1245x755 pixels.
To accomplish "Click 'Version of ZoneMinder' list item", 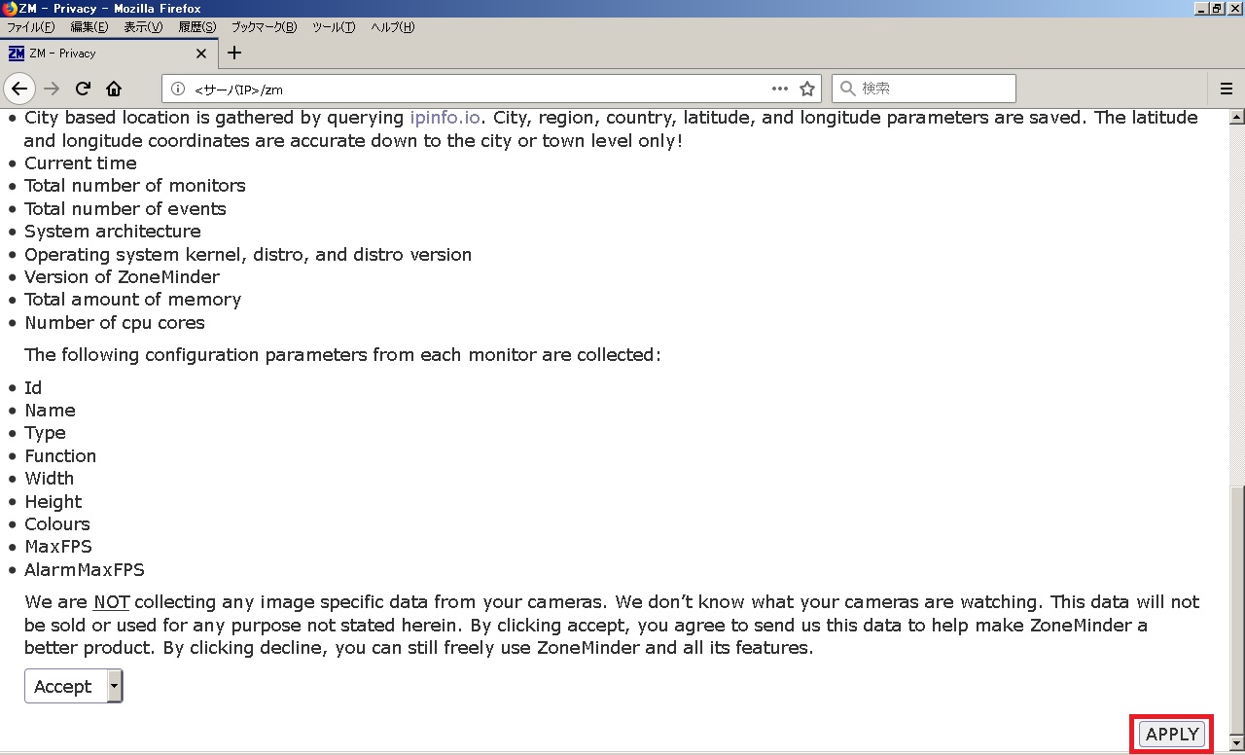I will coord(123,277).
